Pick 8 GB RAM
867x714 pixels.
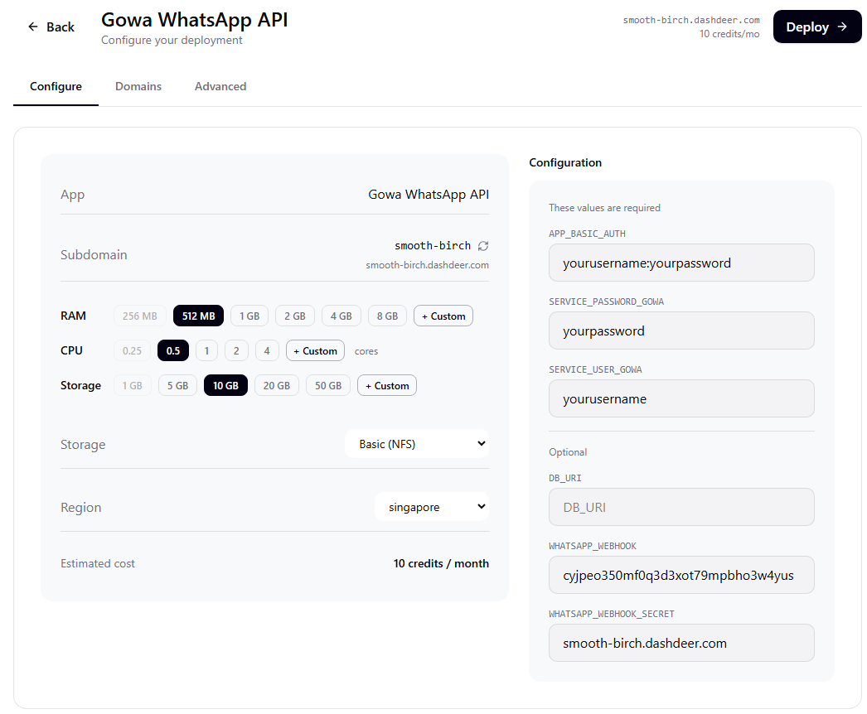point(388,316)
